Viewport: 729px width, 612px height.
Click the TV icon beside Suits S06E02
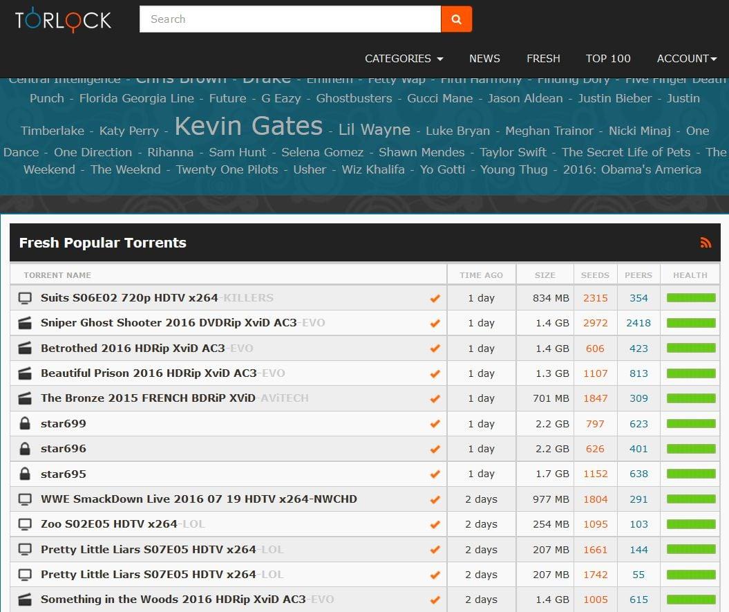click(x=25, y=298)
